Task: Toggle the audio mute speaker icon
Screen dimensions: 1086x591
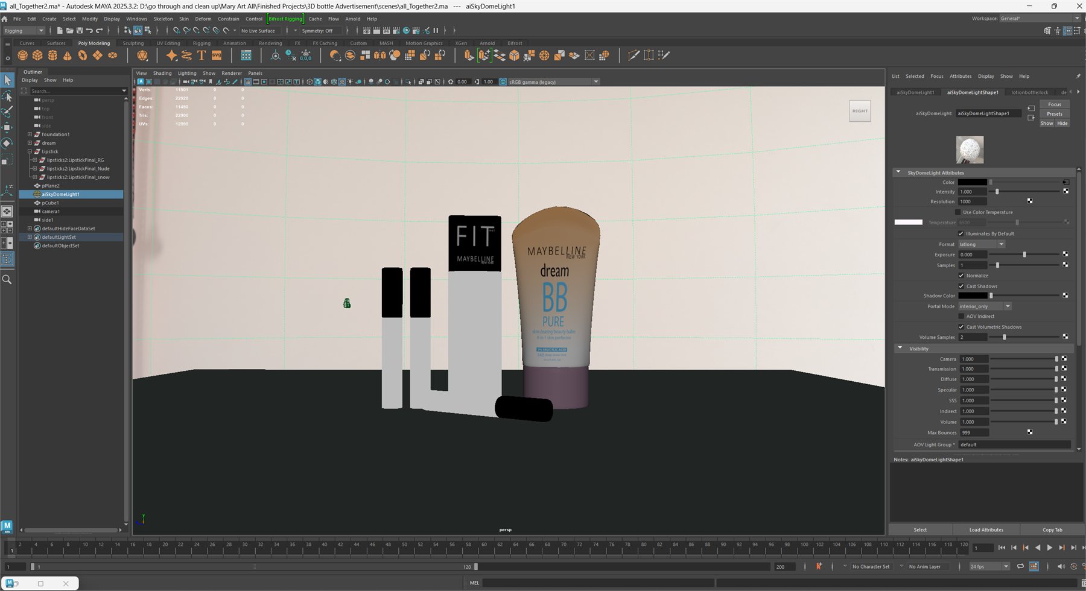Action: pyautogui.click(x=1061, y=566)
